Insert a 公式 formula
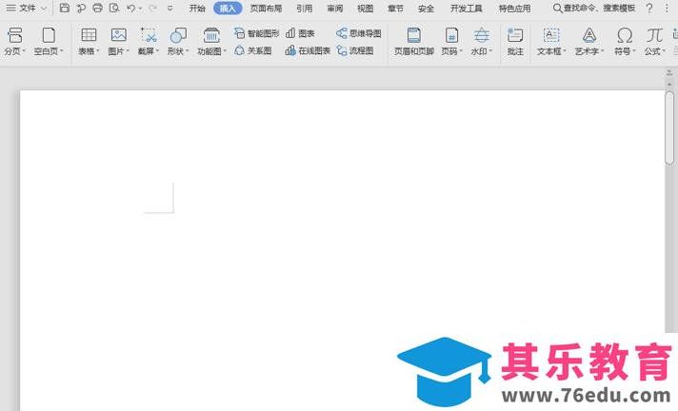The image size is (678, 411). [x=654, y=42]
